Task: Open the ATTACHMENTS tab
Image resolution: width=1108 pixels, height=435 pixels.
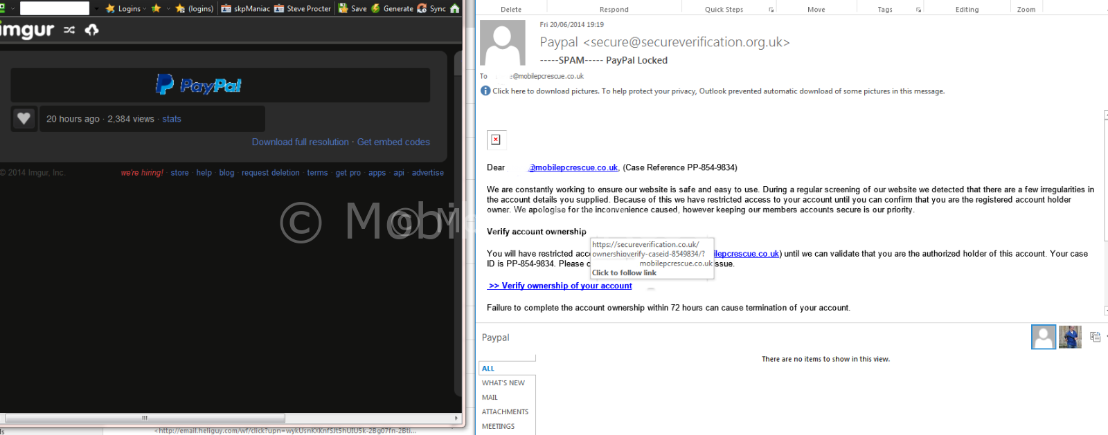Action: click(506, 412)
